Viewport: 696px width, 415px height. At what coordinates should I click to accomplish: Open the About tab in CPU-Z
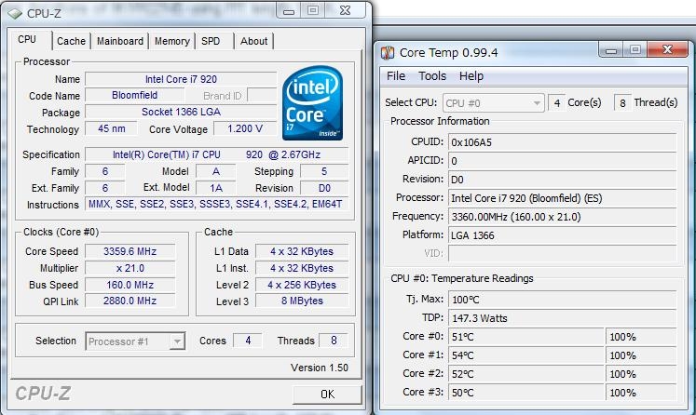pyautogui.click(x=254, y=41)
